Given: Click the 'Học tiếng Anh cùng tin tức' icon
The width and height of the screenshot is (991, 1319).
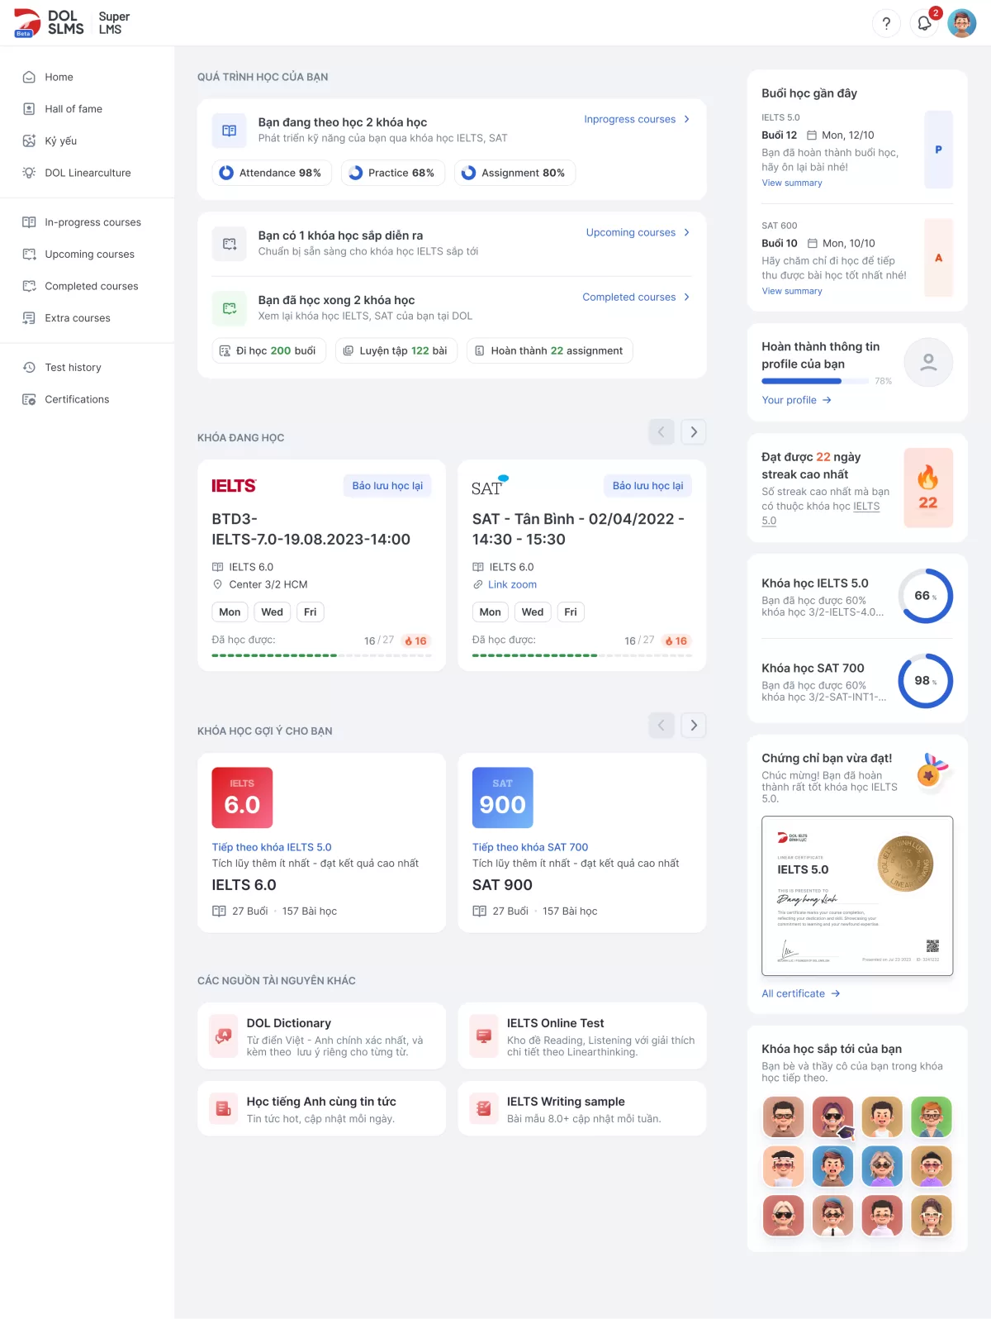Looking at the screenshot, I should click(x=224, y=1108).
